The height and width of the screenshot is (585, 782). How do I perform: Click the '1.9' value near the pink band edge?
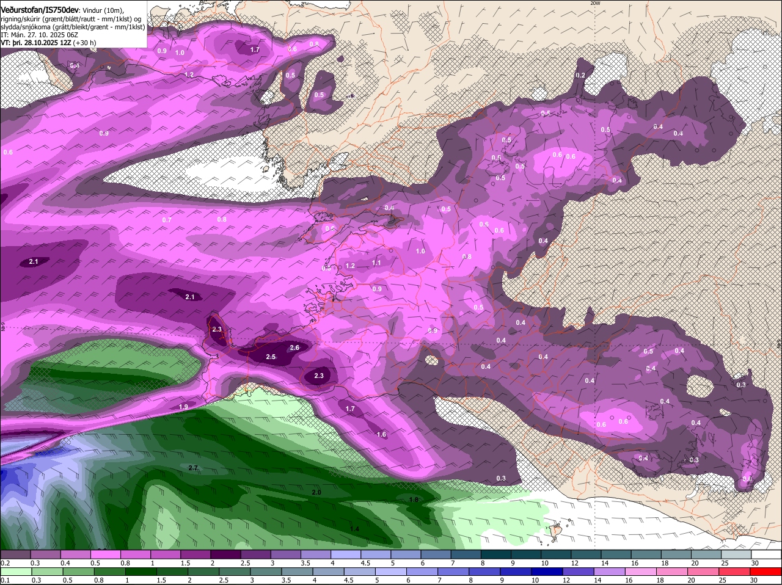pyautogui.click(x=183, y=407)
